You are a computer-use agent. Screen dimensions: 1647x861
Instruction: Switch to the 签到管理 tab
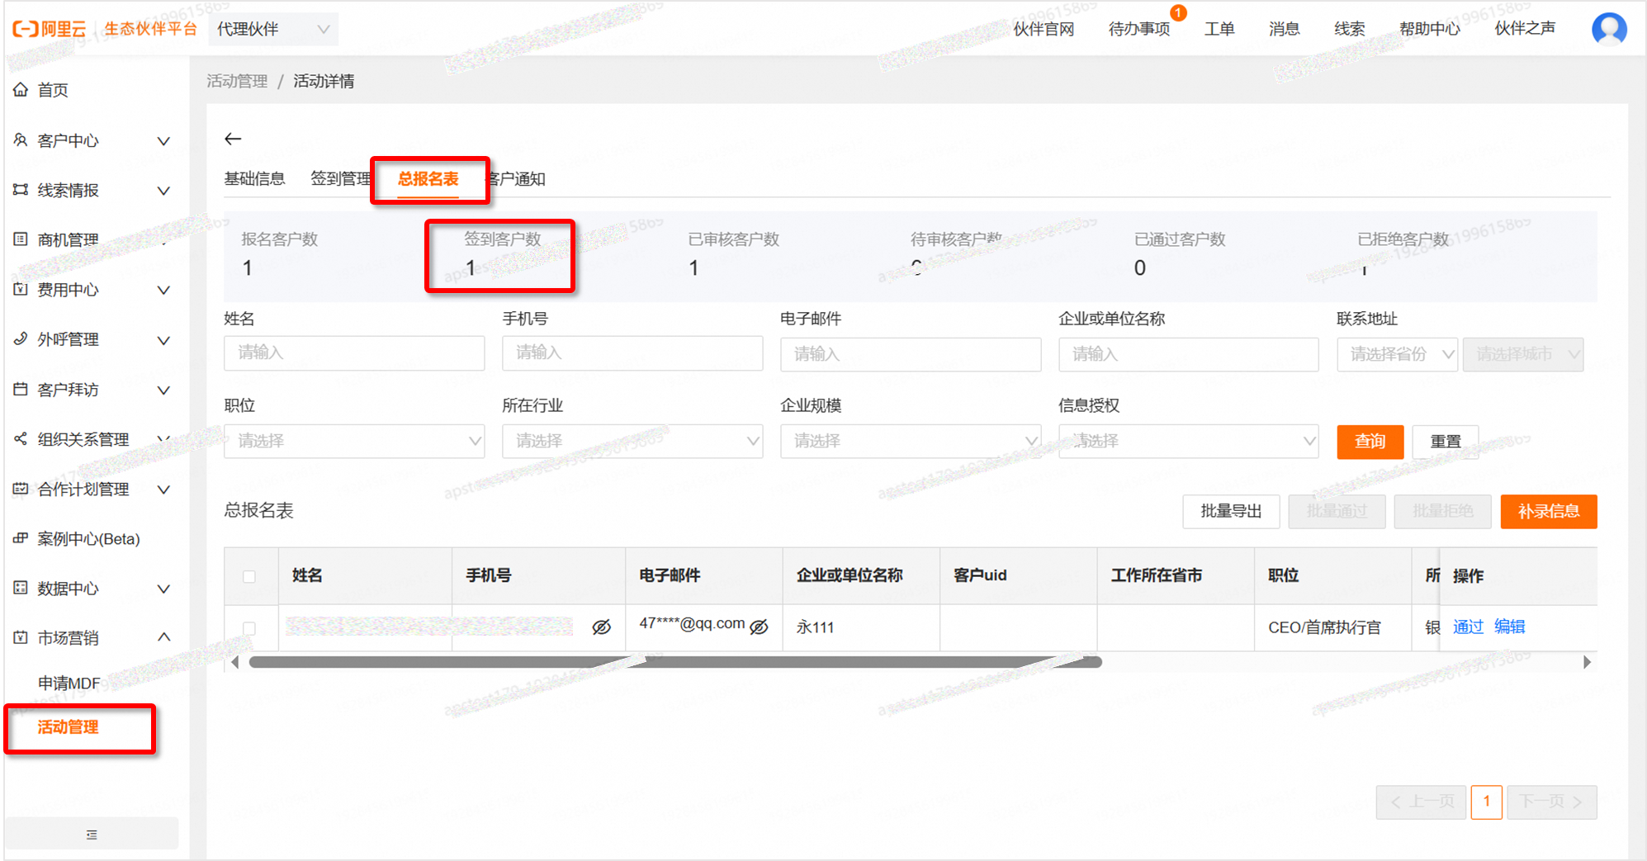coord(340,179)
